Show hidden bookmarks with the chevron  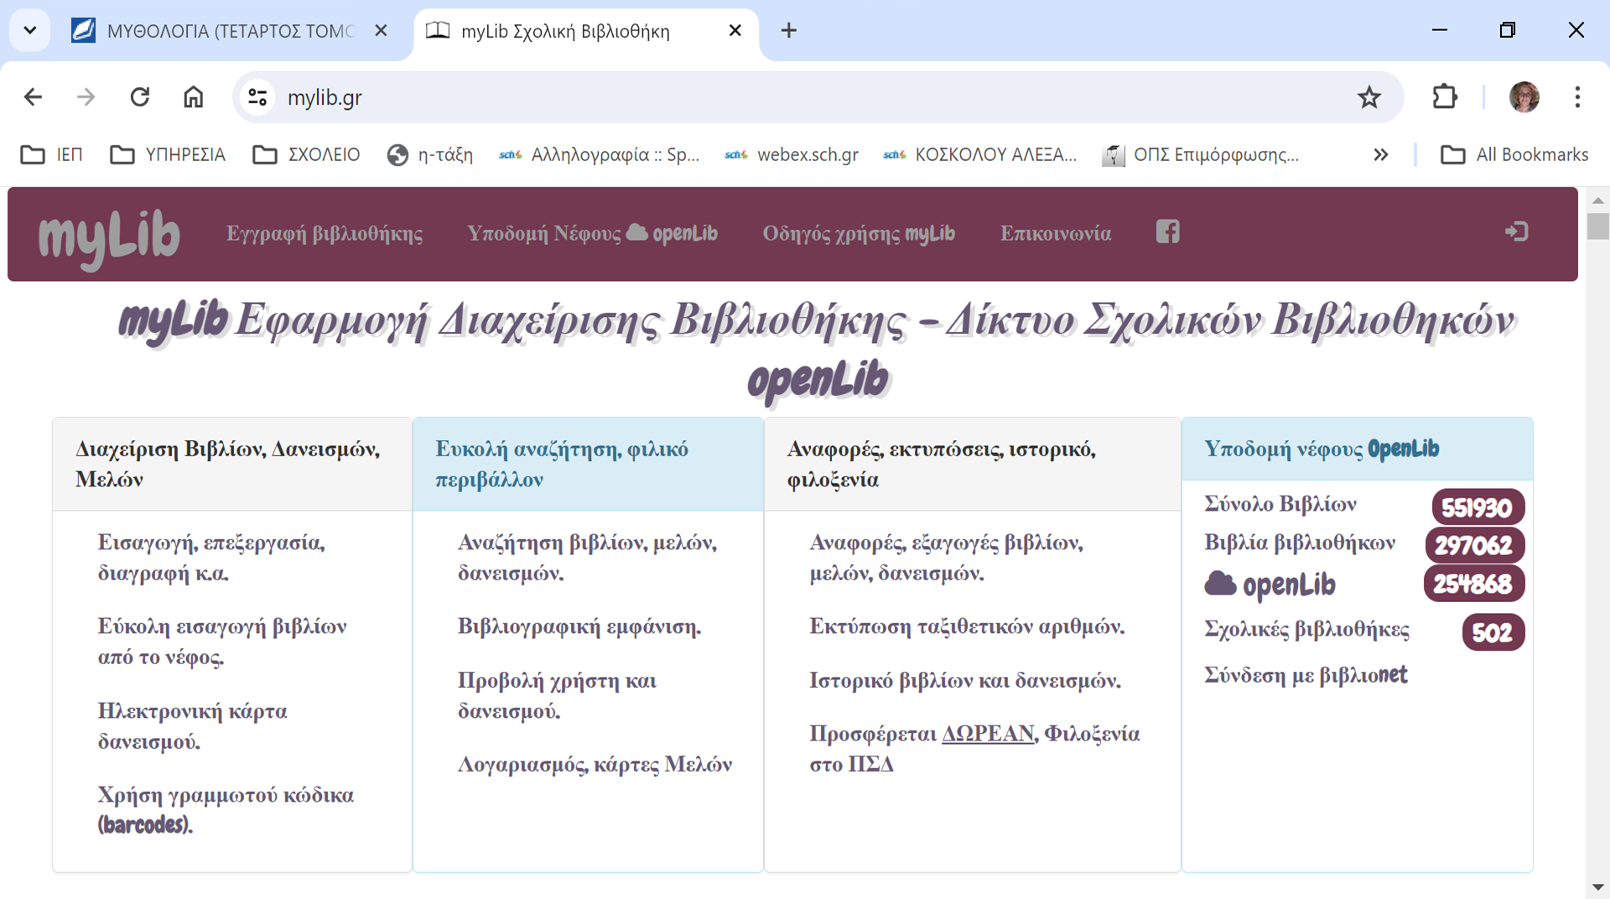[1380, 155]
